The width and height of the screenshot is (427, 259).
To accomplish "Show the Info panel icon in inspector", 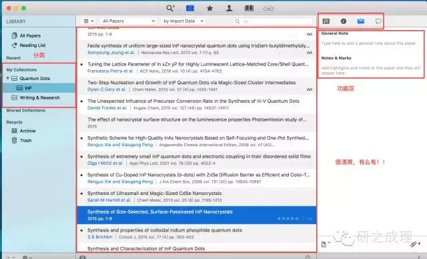I will pos(344,21).
